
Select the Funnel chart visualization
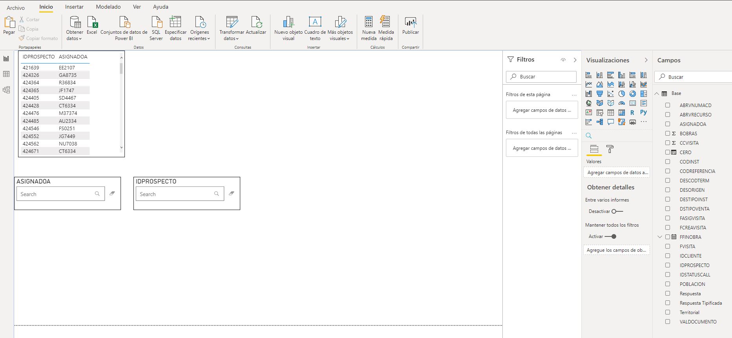pos(600,94)
